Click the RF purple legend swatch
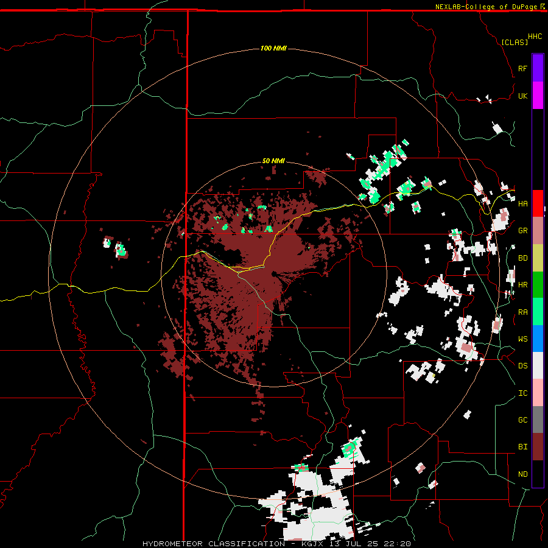The height and width of the screenshot is (548, 548). click(538, 68)
